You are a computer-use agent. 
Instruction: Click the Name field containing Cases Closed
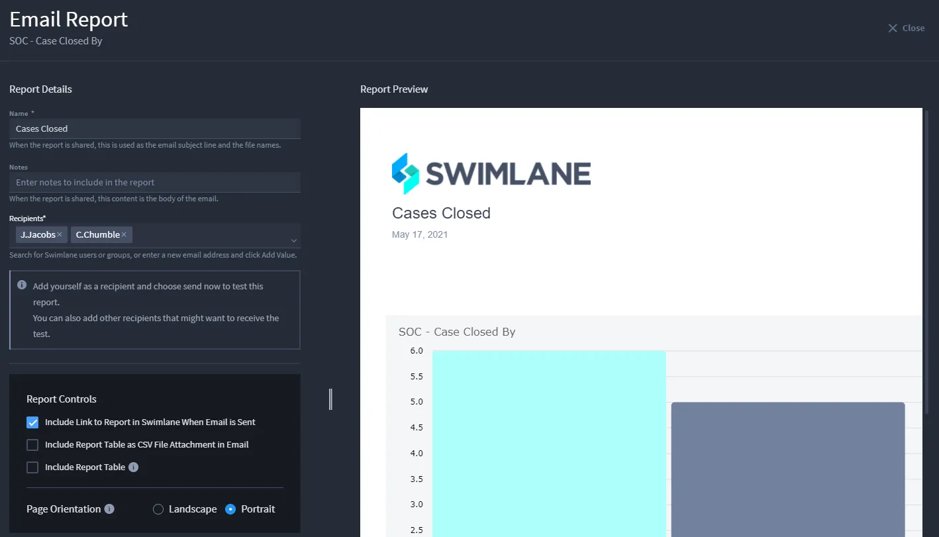coord(155,128)
